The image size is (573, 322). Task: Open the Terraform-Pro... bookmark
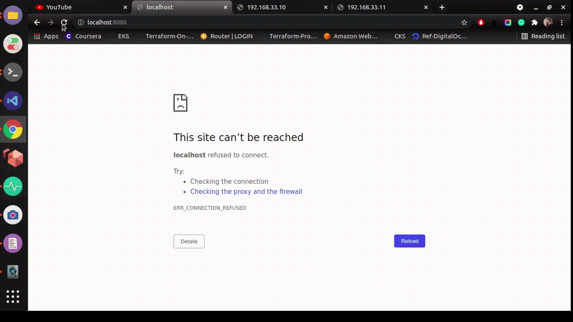(288, 36)
